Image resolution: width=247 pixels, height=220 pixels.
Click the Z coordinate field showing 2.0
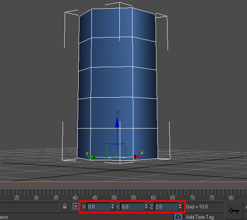[x=166, y=206]
